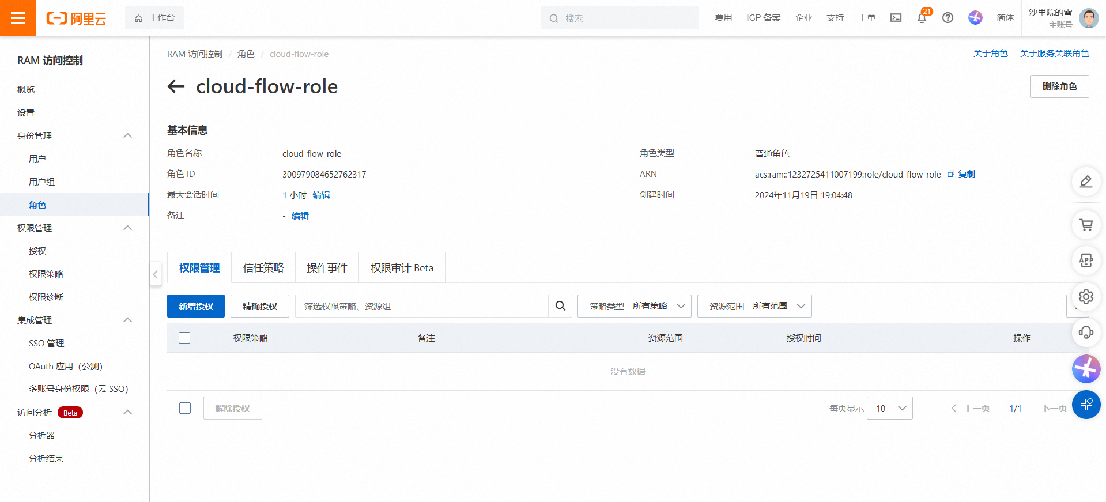Open the user avatar account menu

click(x=1089, y=18)
